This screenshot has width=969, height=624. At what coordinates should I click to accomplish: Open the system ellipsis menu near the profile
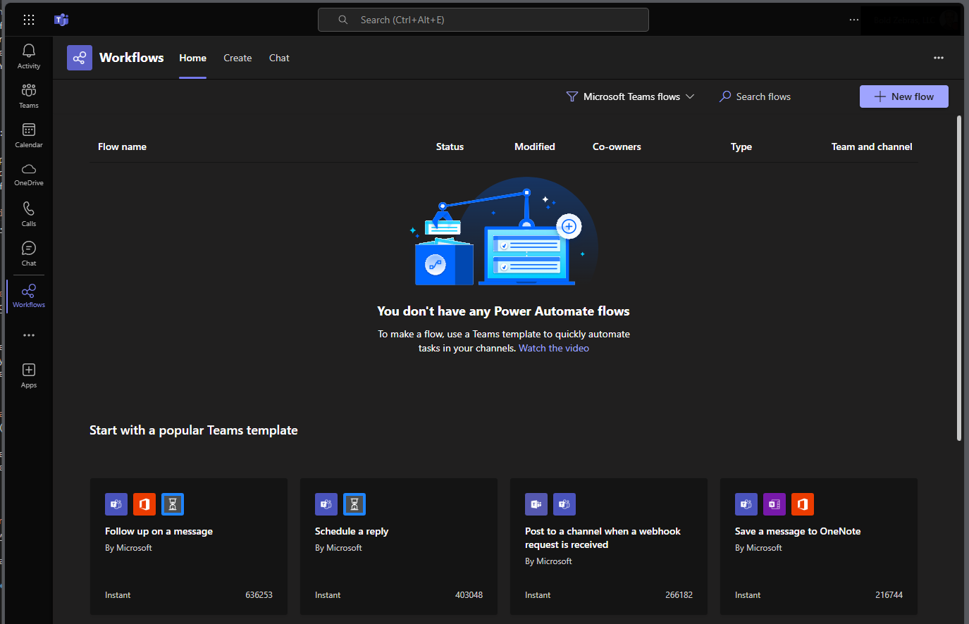[853, 19]
